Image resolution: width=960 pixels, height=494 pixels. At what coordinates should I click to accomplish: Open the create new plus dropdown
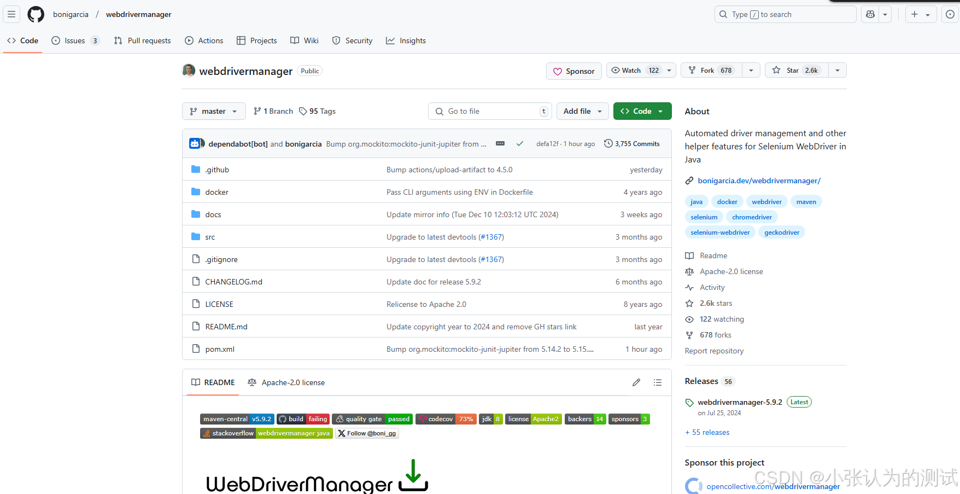click(921, 14)
